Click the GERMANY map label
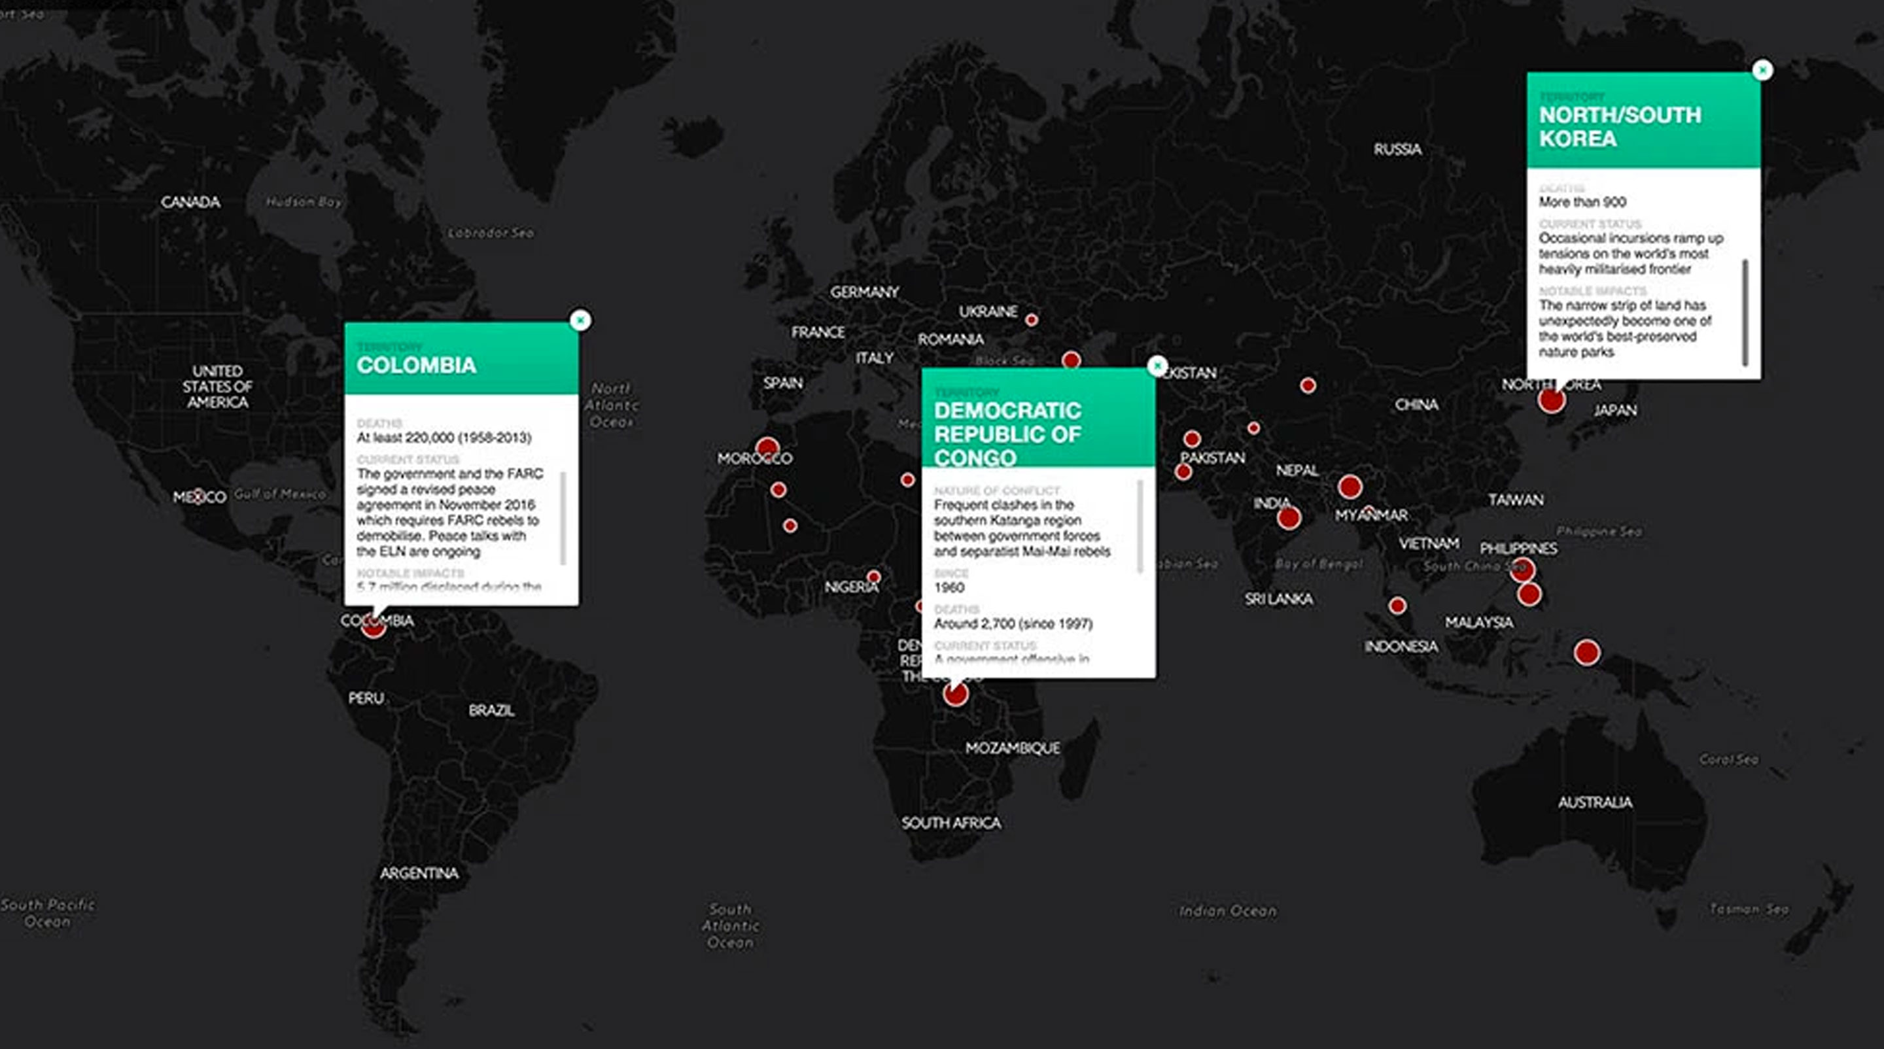 click(x=864, y=292)
